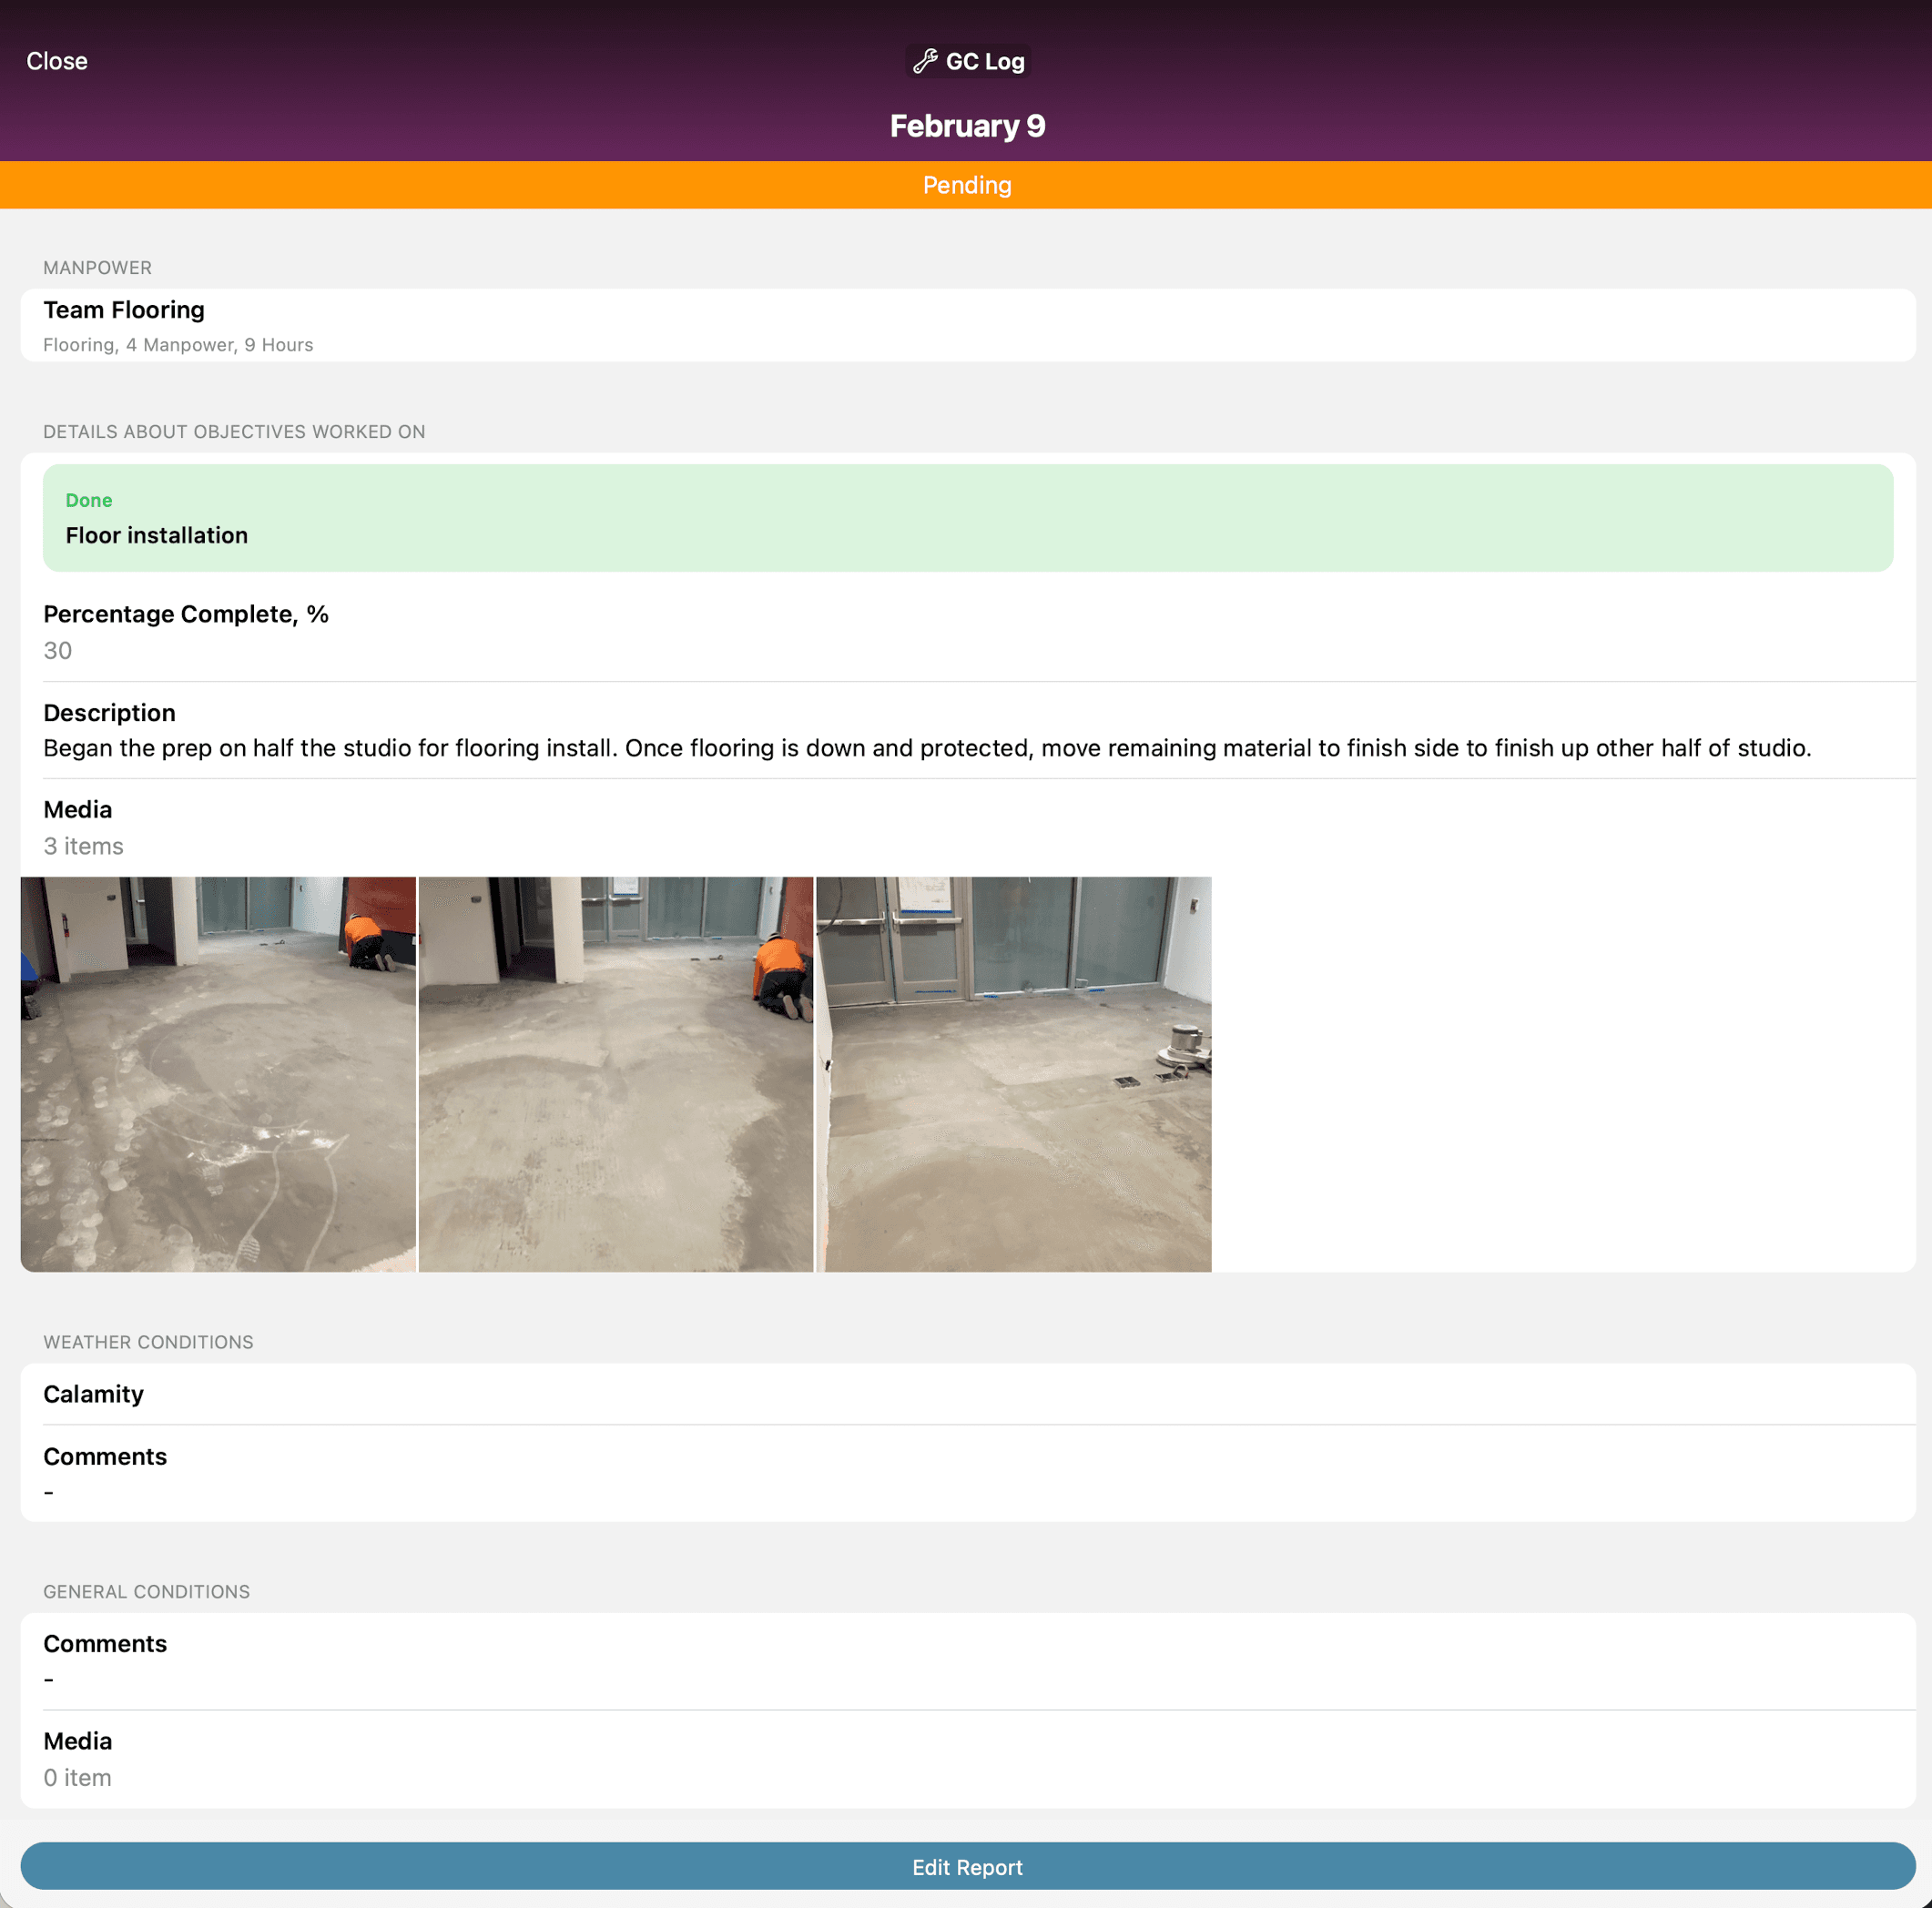View the middle worker photo
The height and width of the screenshot is (1908, 1932).
pos(616,1074)
